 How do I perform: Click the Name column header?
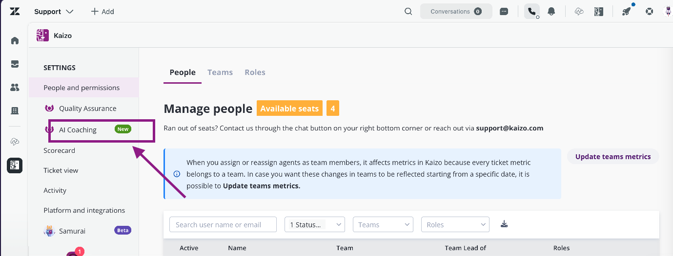click(237, 248)
